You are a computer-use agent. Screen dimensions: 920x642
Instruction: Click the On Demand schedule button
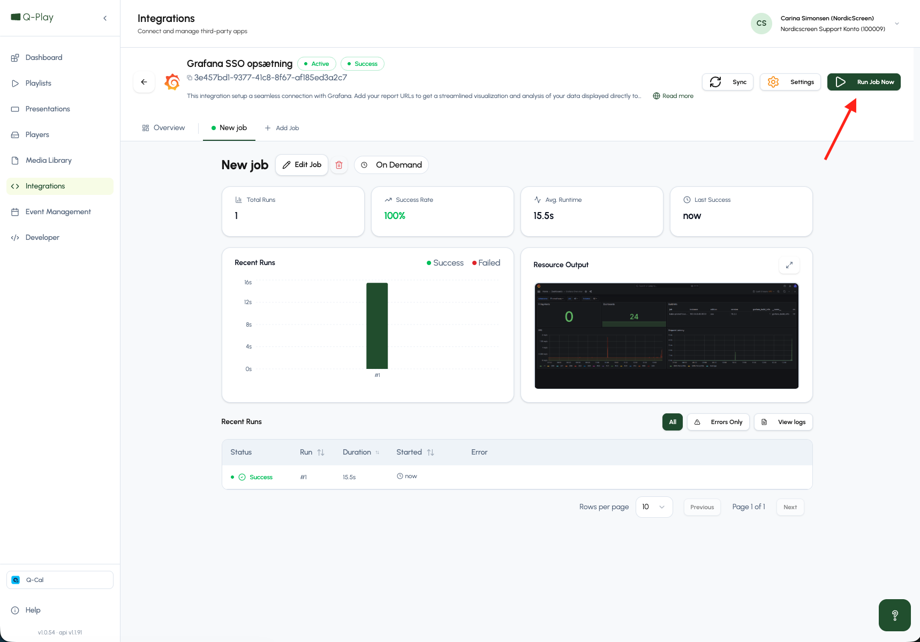click(x=391, y=165)
